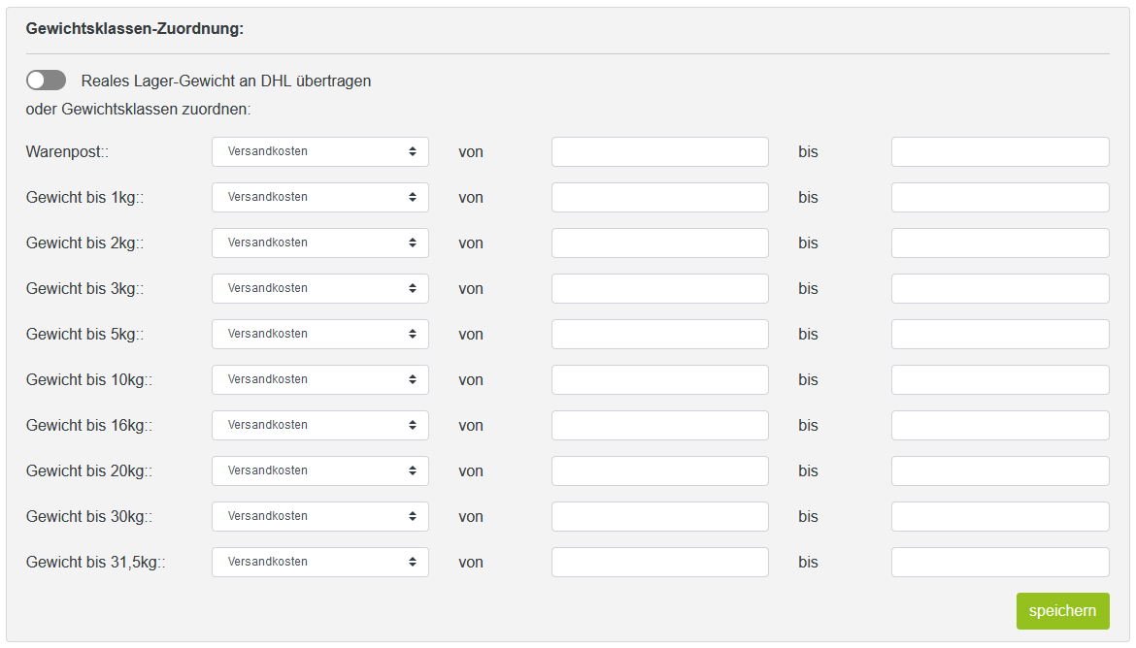
Task: Click 'von' field for Gewicht bis 16kg
Action: point(660,426)
